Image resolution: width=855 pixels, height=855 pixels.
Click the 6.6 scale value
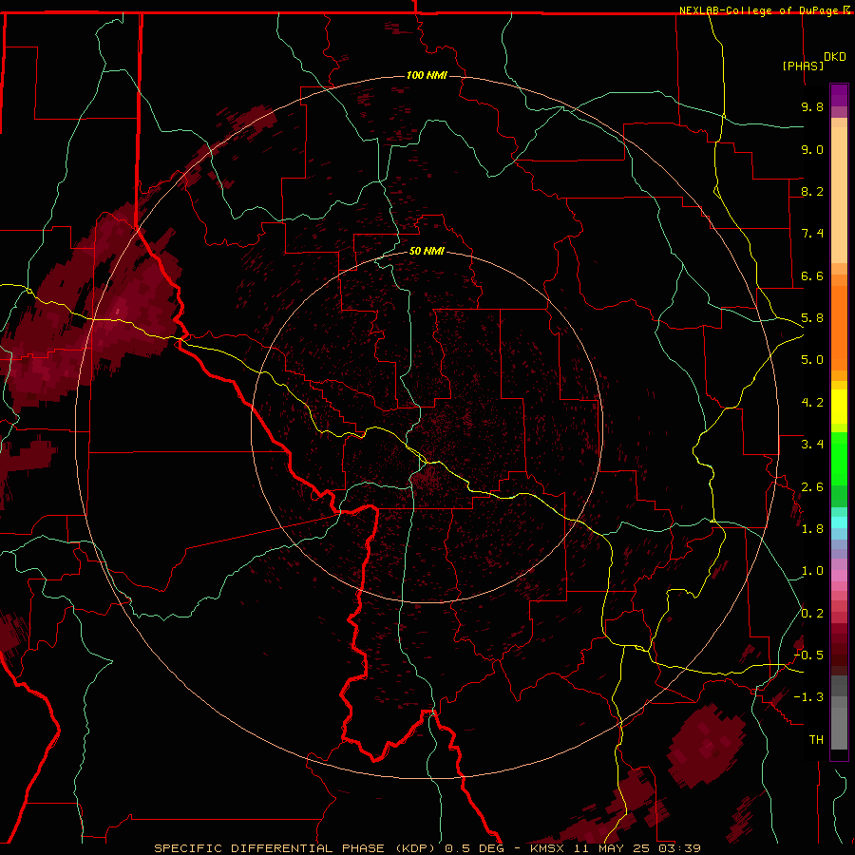click(x=812, y=275)
